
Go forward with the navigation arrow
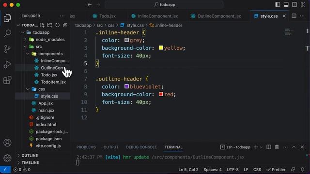tap(98, 4)
